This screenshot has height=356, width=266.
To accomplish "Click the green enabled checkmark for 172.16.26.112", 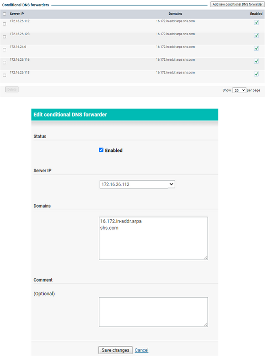I will 256,22.
